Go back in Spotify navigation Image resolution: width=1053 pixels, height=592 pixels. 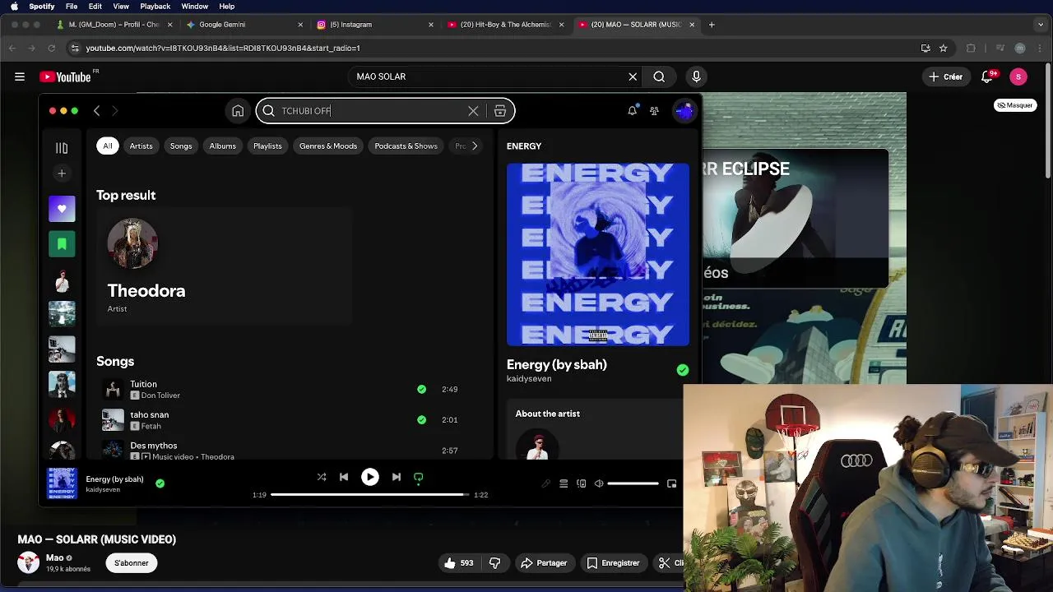click(96, 111)
